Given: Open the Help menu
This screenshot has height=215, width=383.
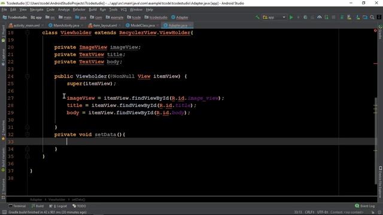Looking at the screenshot, I should (149, 10).
